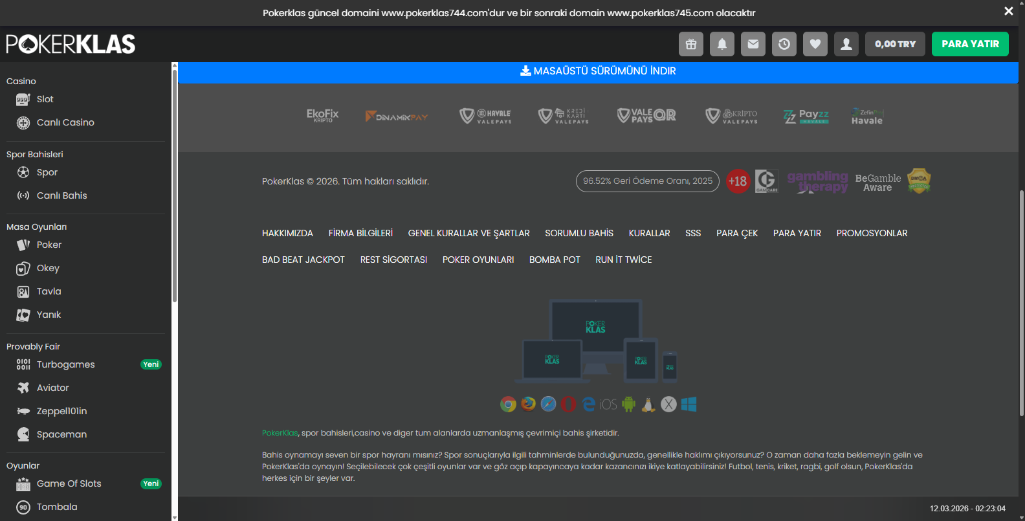Click the Spaceman astronaut icon
1025x521 pixels.
pyautogui.click(x=23, y=434)
